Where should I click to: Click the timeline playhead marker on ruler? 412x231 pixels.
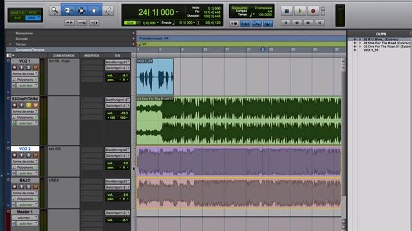[263, 49]
